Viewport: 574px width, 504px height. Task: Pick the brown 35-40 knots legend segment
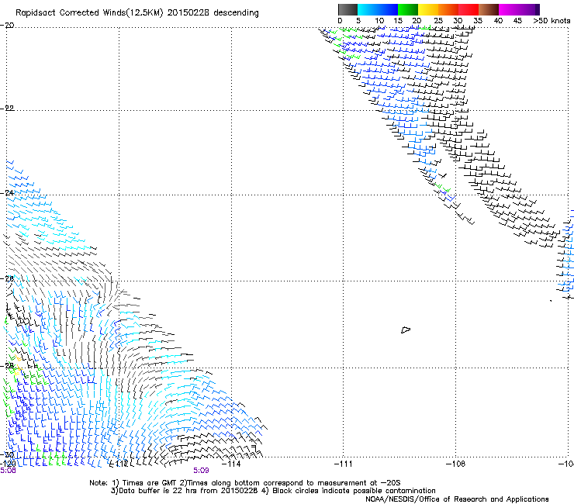[x=489, y=9]
